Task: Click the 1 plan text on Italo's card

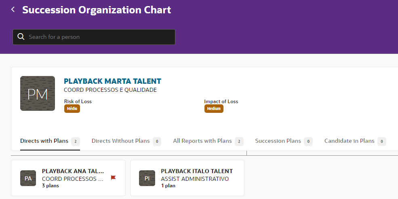Action: point(168,186)
